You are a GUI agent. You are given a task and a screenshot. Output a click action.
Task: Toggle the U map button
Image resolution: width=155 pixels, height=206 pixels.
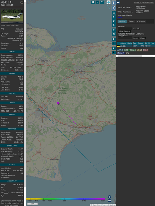[93, 2]
